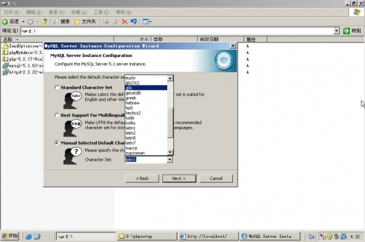The image size is (365, 242).
Task: Open the back history dropdown arrow
Action: (x=23, y=22)
